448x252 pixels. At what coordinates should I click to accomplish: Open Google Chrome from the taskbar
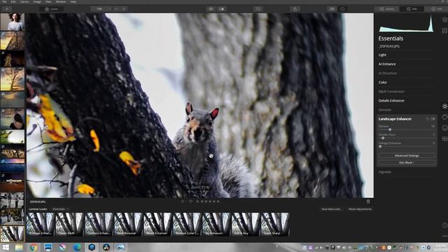point(34,247)
